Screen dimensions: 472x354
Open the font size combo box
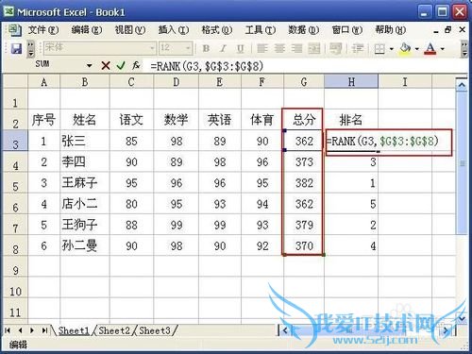tap(176, 48)
